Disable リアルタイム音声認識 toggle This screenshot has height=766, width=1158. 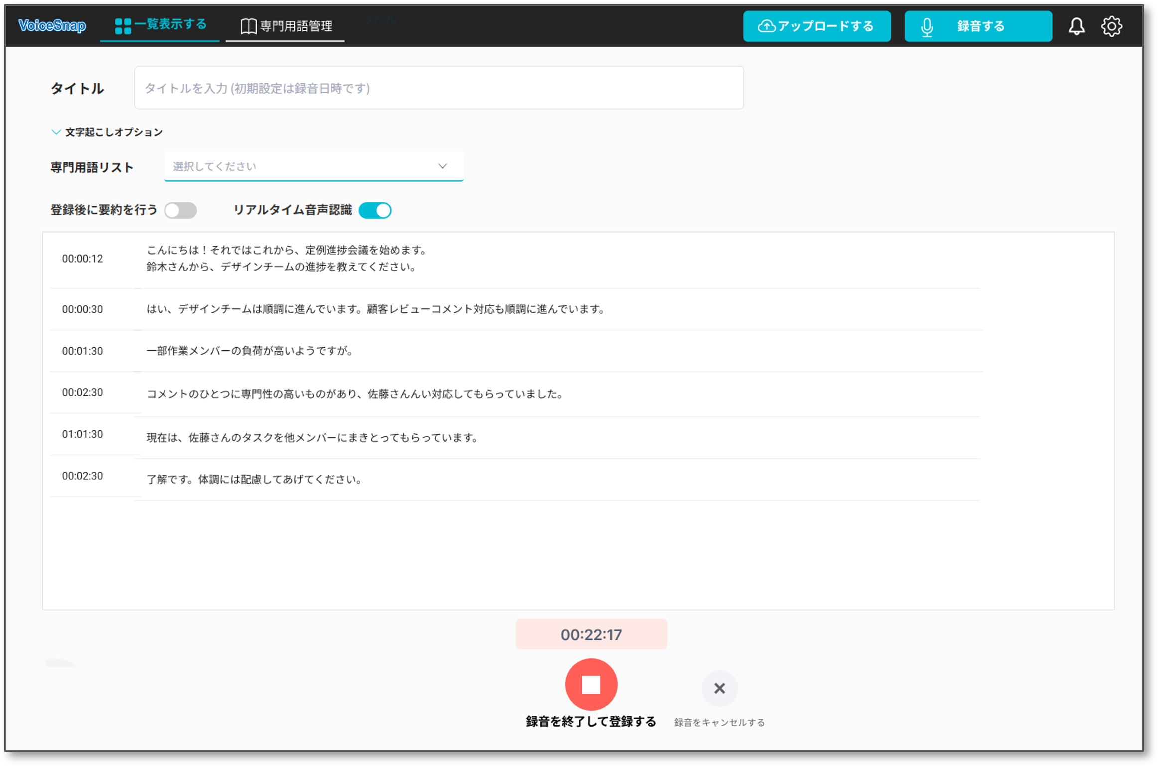click(375, 210)
